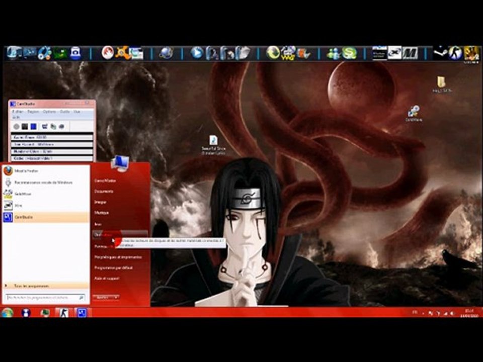Click the FR language indicator in the taskbar
Viewport: 483px width, 362px height.
coord(415,312)
